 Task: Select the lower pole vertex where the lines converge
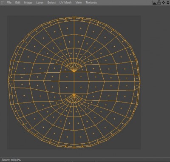point(74,95)
